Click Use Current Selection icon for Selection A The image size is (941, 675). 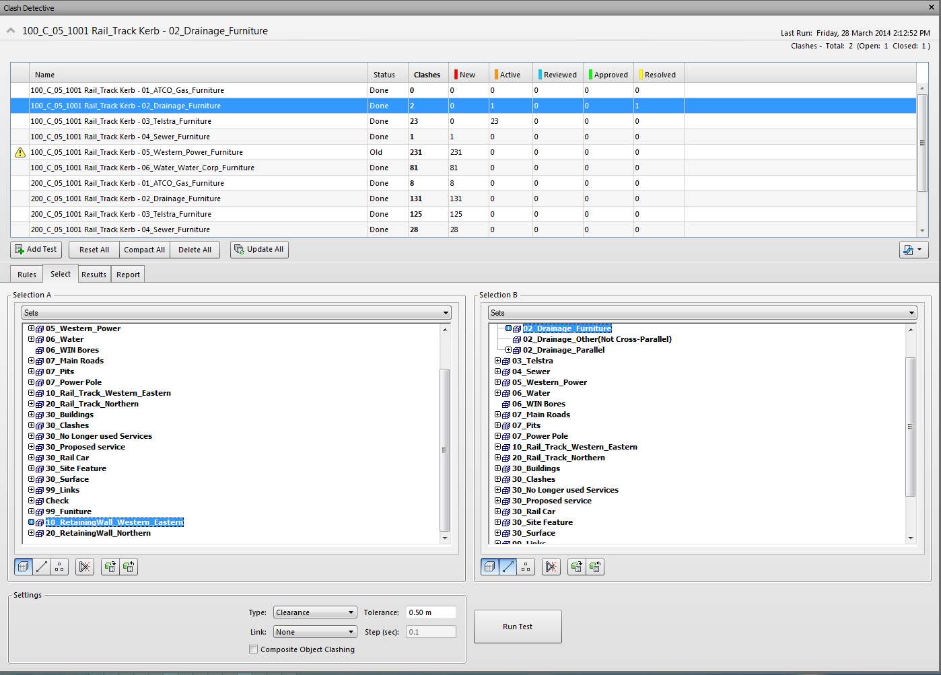click(109, 567)
